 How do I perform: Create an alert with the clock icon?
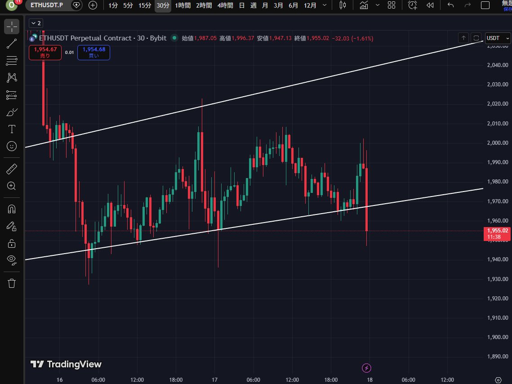tap(413, 5)
